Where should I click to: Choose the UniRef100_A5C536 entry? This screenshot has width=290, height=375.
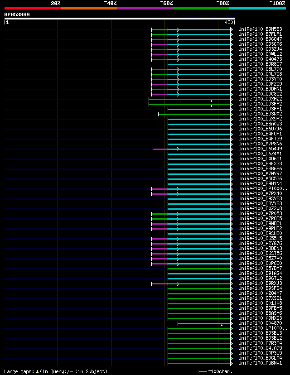(x=261, y=178)
